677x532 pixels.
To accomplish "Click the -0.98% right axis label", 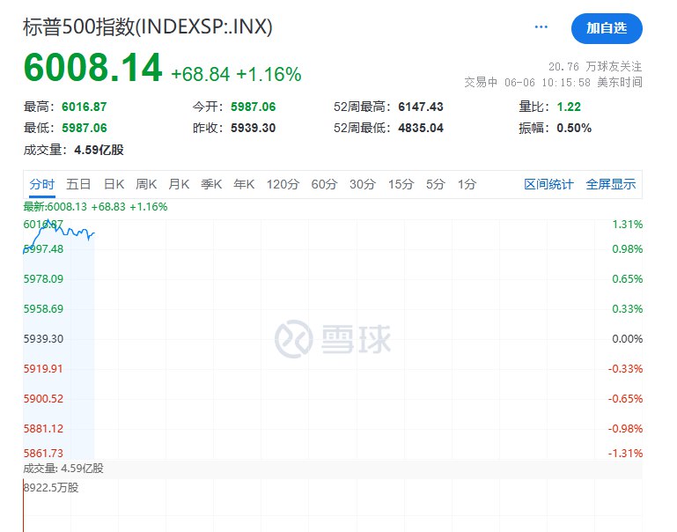I will (626, 429).
